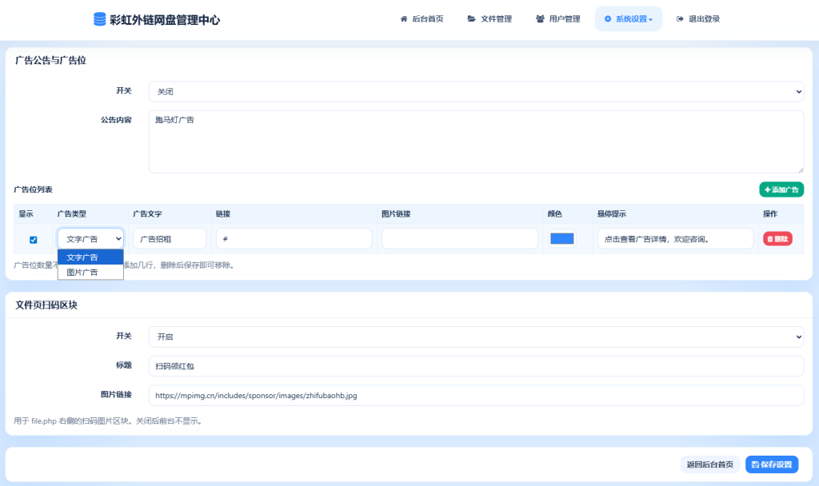Click the 文件页扫码区块 section heading
Image resolution: width=819 pixels, height=486 pixels.
point(46,305)
